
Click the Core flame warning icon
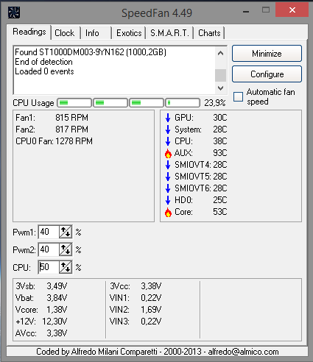tap(168, 212)
